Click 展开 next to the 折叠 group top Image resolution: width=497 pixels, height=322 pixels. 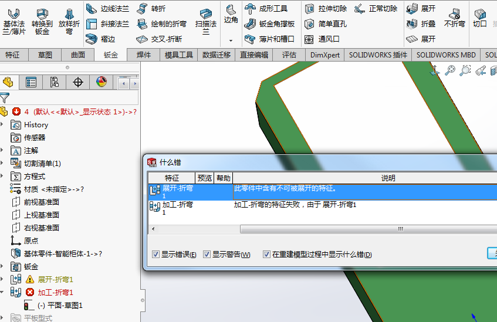(x=421, y=9)
